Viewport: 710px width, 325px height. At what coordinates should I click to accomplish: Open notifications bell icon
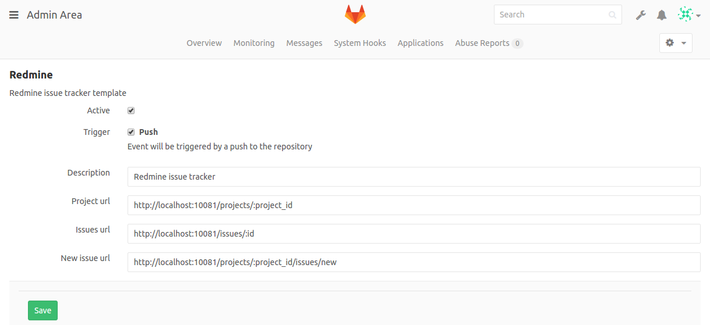pos(662,15)
